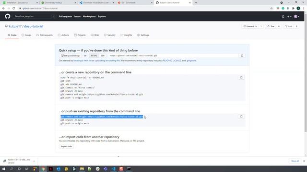This screenshot has width=307, height=172.
Task: Bookmark this page with the star icon
Action: (x=272, y=9)
